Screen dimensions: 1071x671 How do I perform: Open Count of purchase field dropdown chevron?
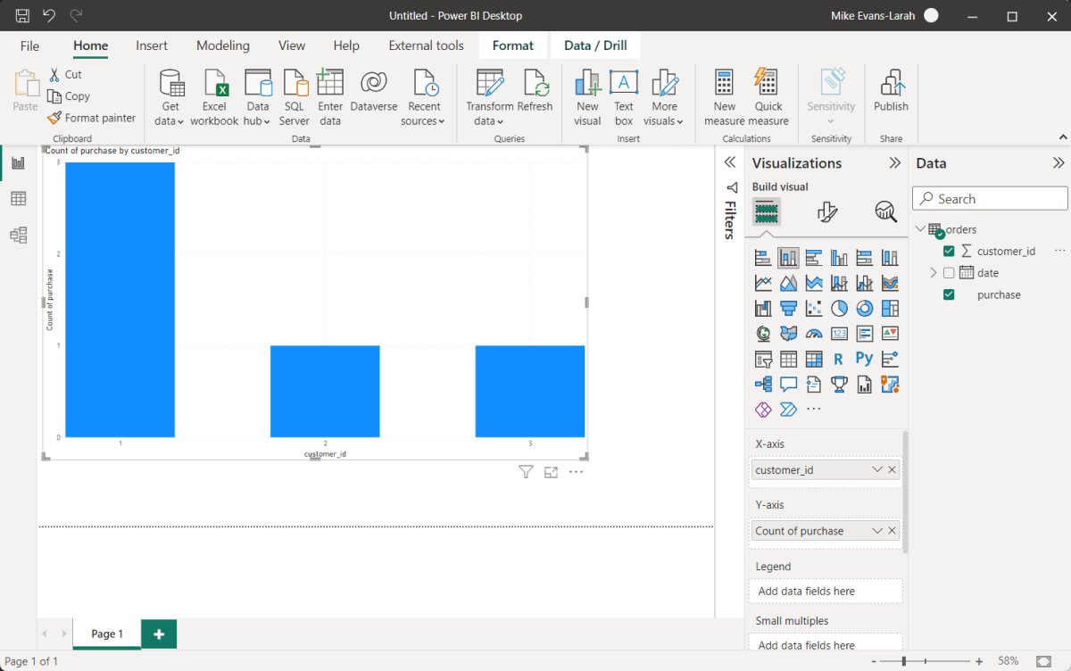tap(876, 531)
